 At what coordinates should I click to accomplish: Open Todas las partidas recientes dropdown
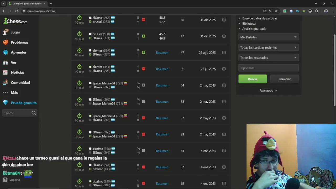[269, 48]
